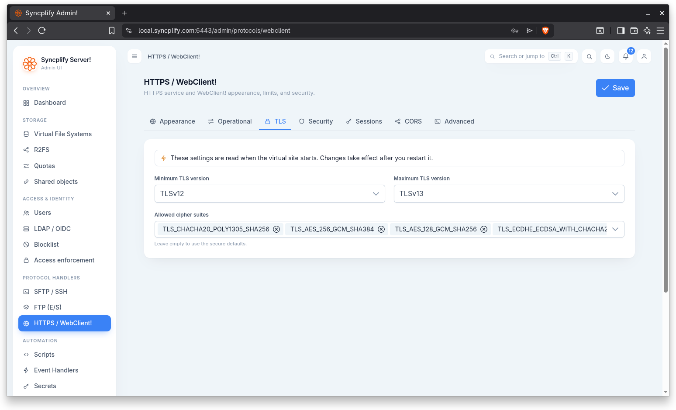Image resolution: width=676 pixels, height=410 pixels.
Task: Open Secrets page
Action: [x=65, y=386]
